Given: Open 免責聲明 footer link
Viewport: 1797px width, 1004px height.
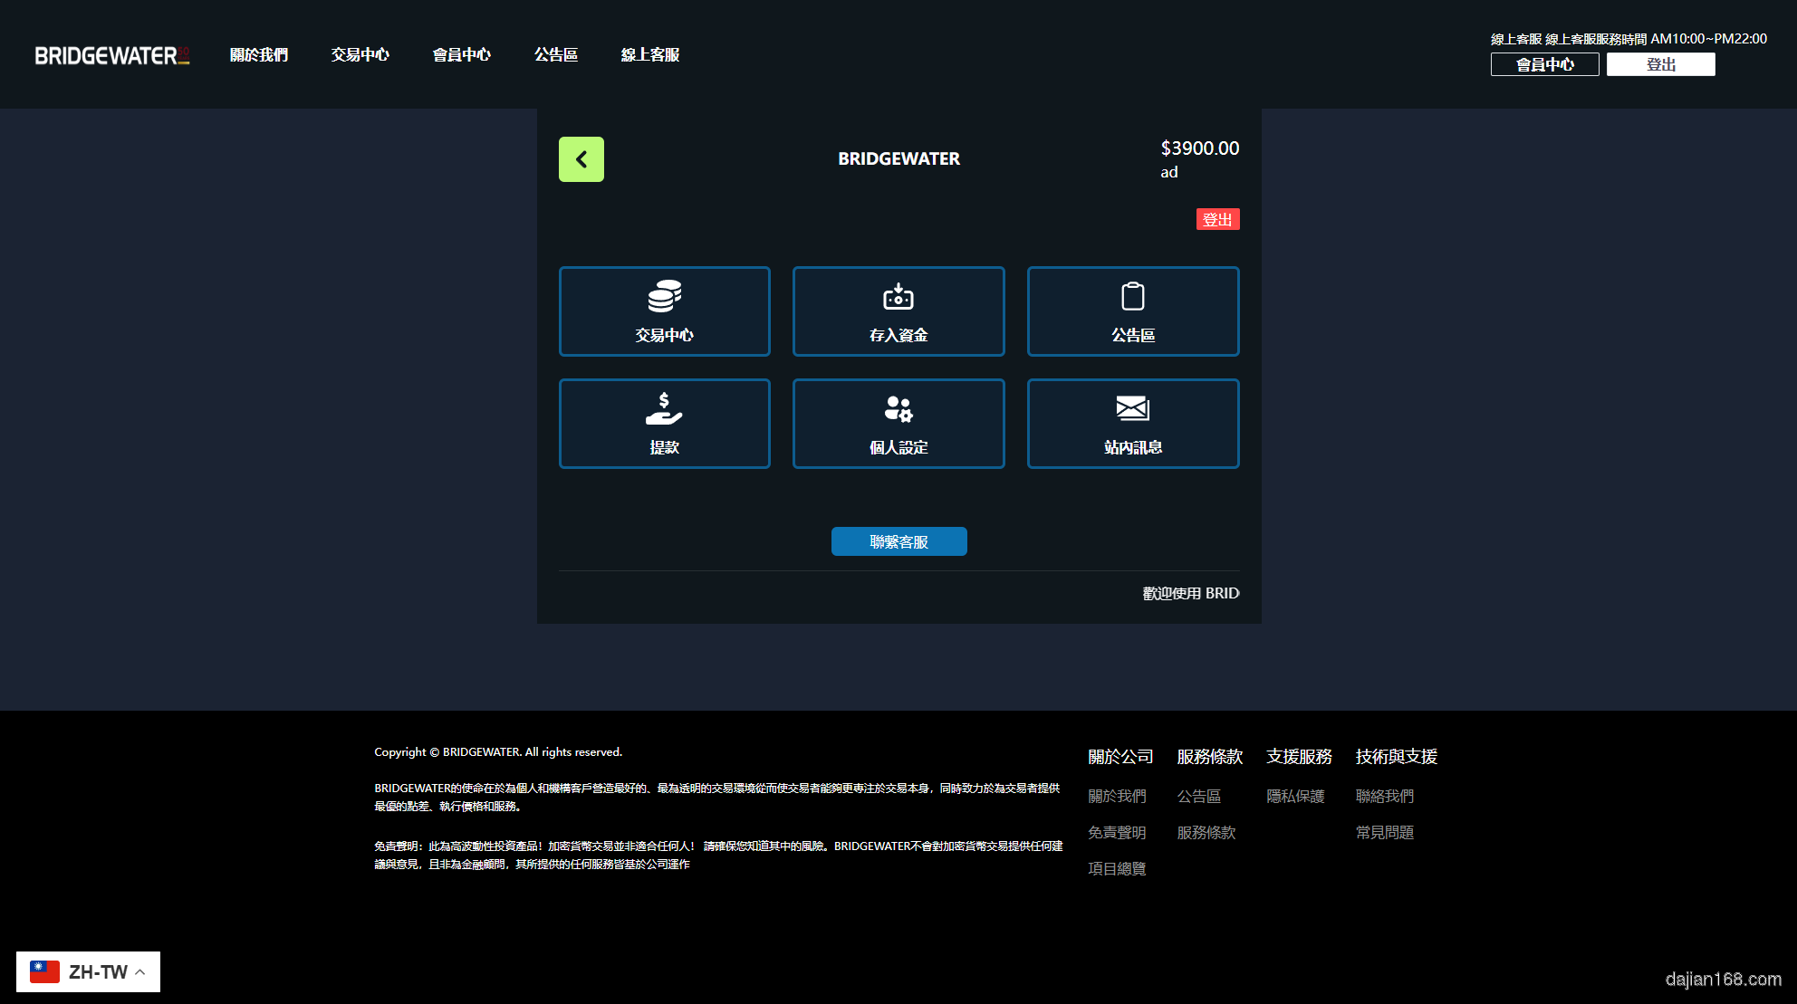Looking at the screenshot, I should (1117, 832).
